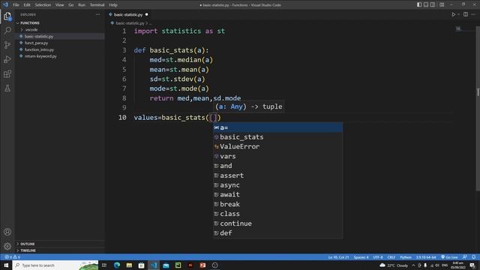
Task: Open the notifications bell in status bar
Action: point(473,257)
